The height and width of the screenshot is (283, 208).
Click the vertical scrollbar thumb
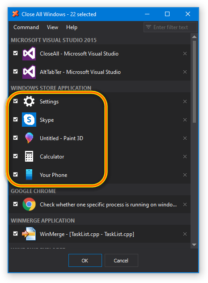tap(194, 81)
